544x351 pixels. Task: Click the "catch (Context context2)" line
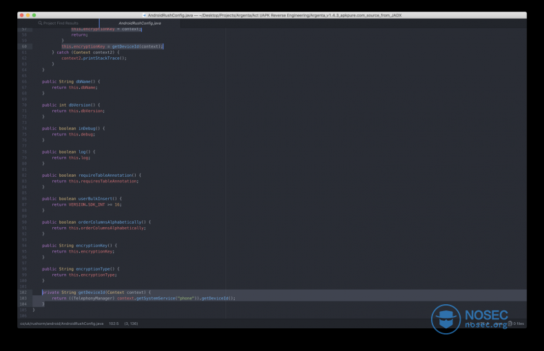point(85,52)
